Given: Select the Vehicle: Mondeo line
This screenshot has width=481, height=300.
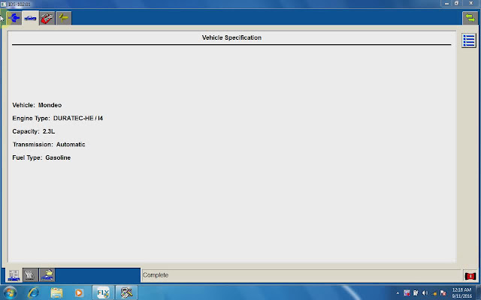Looking at the screenshot, I should (37, 105).
